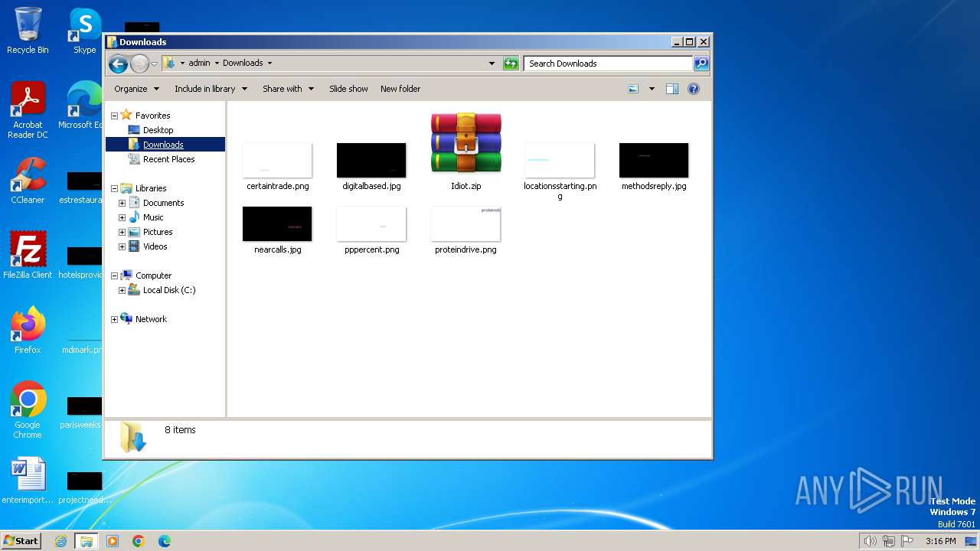Screen dimensions: 980x551
Task: Open the address bar history dropdown
Action: (x=492, y=64)
